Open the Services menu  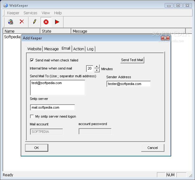30,13
